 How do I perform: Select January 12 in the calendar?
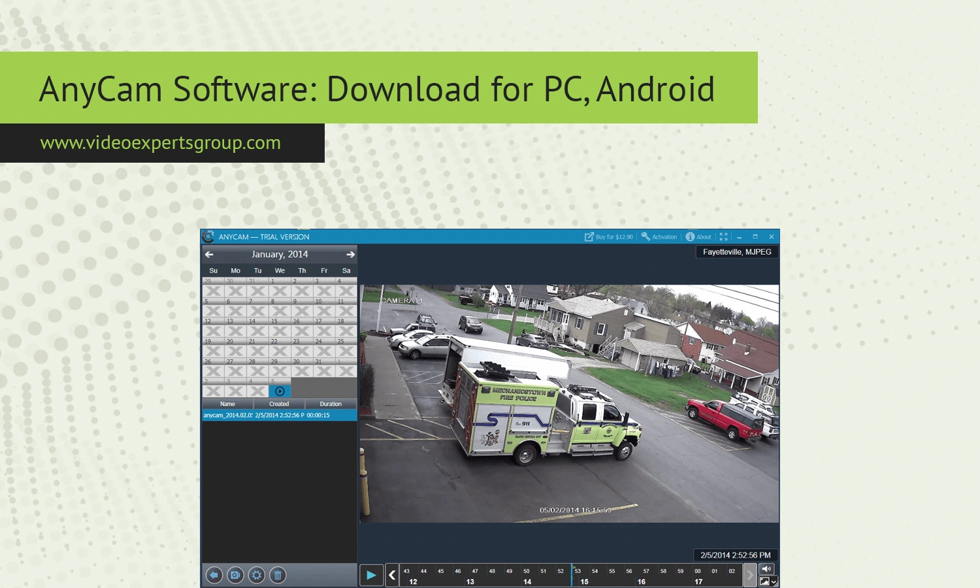click(x=213, y=328)
